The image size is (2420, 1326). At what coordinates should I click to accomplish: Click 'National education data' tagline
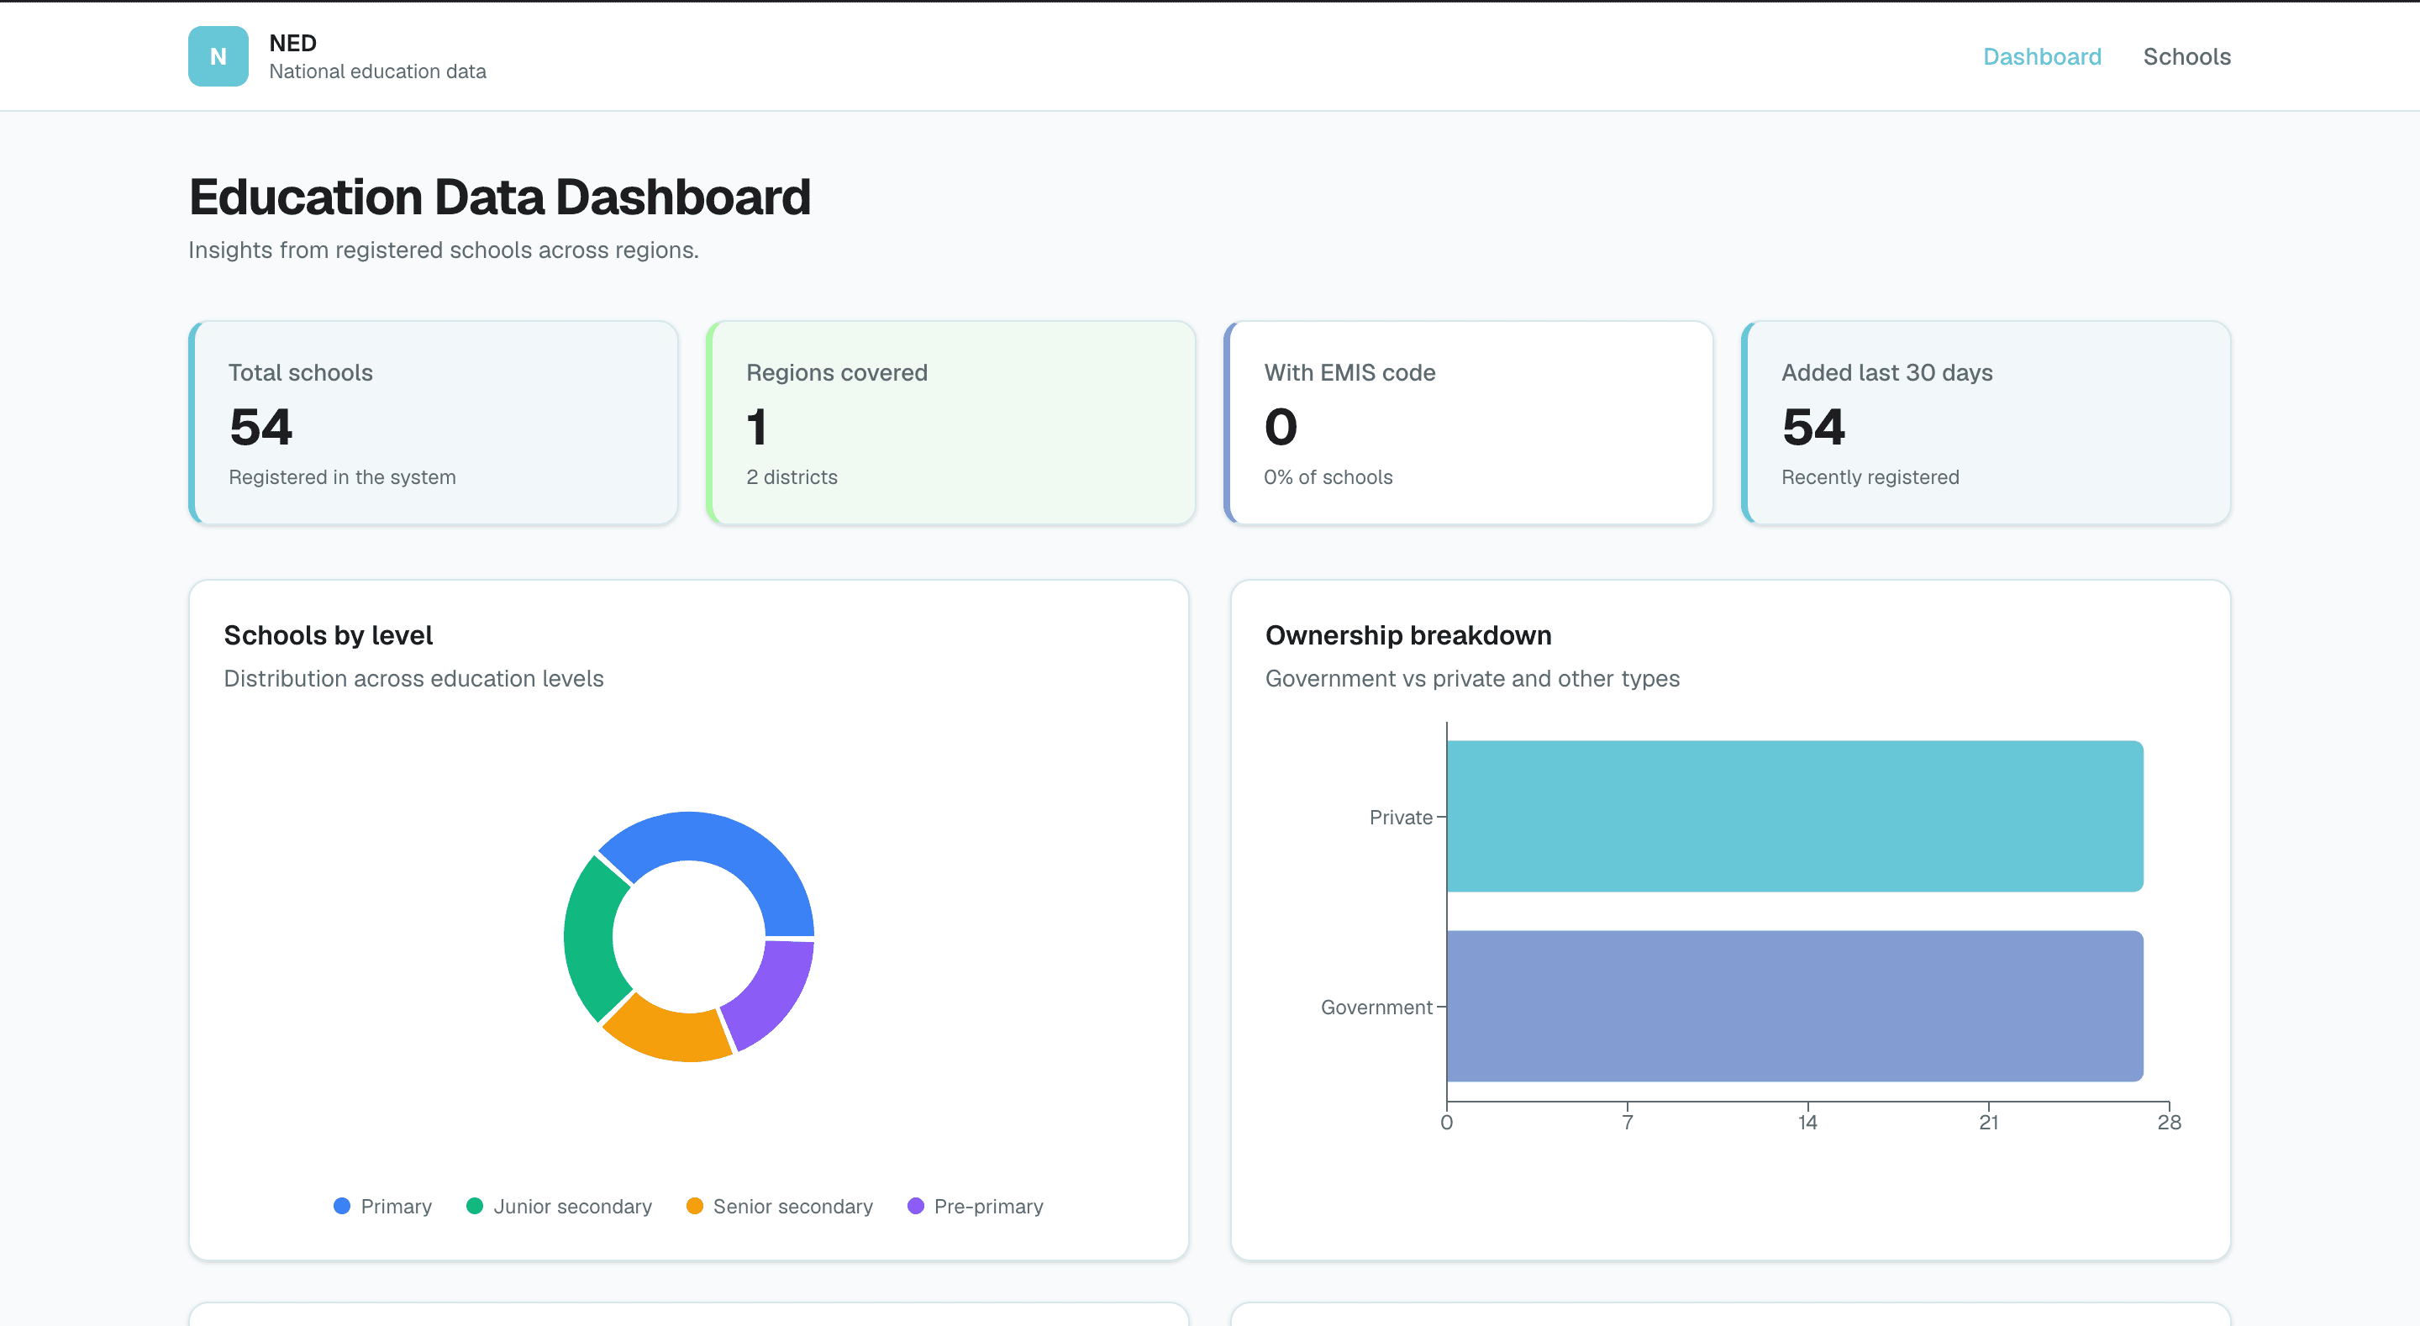click(x=377, y=71)
